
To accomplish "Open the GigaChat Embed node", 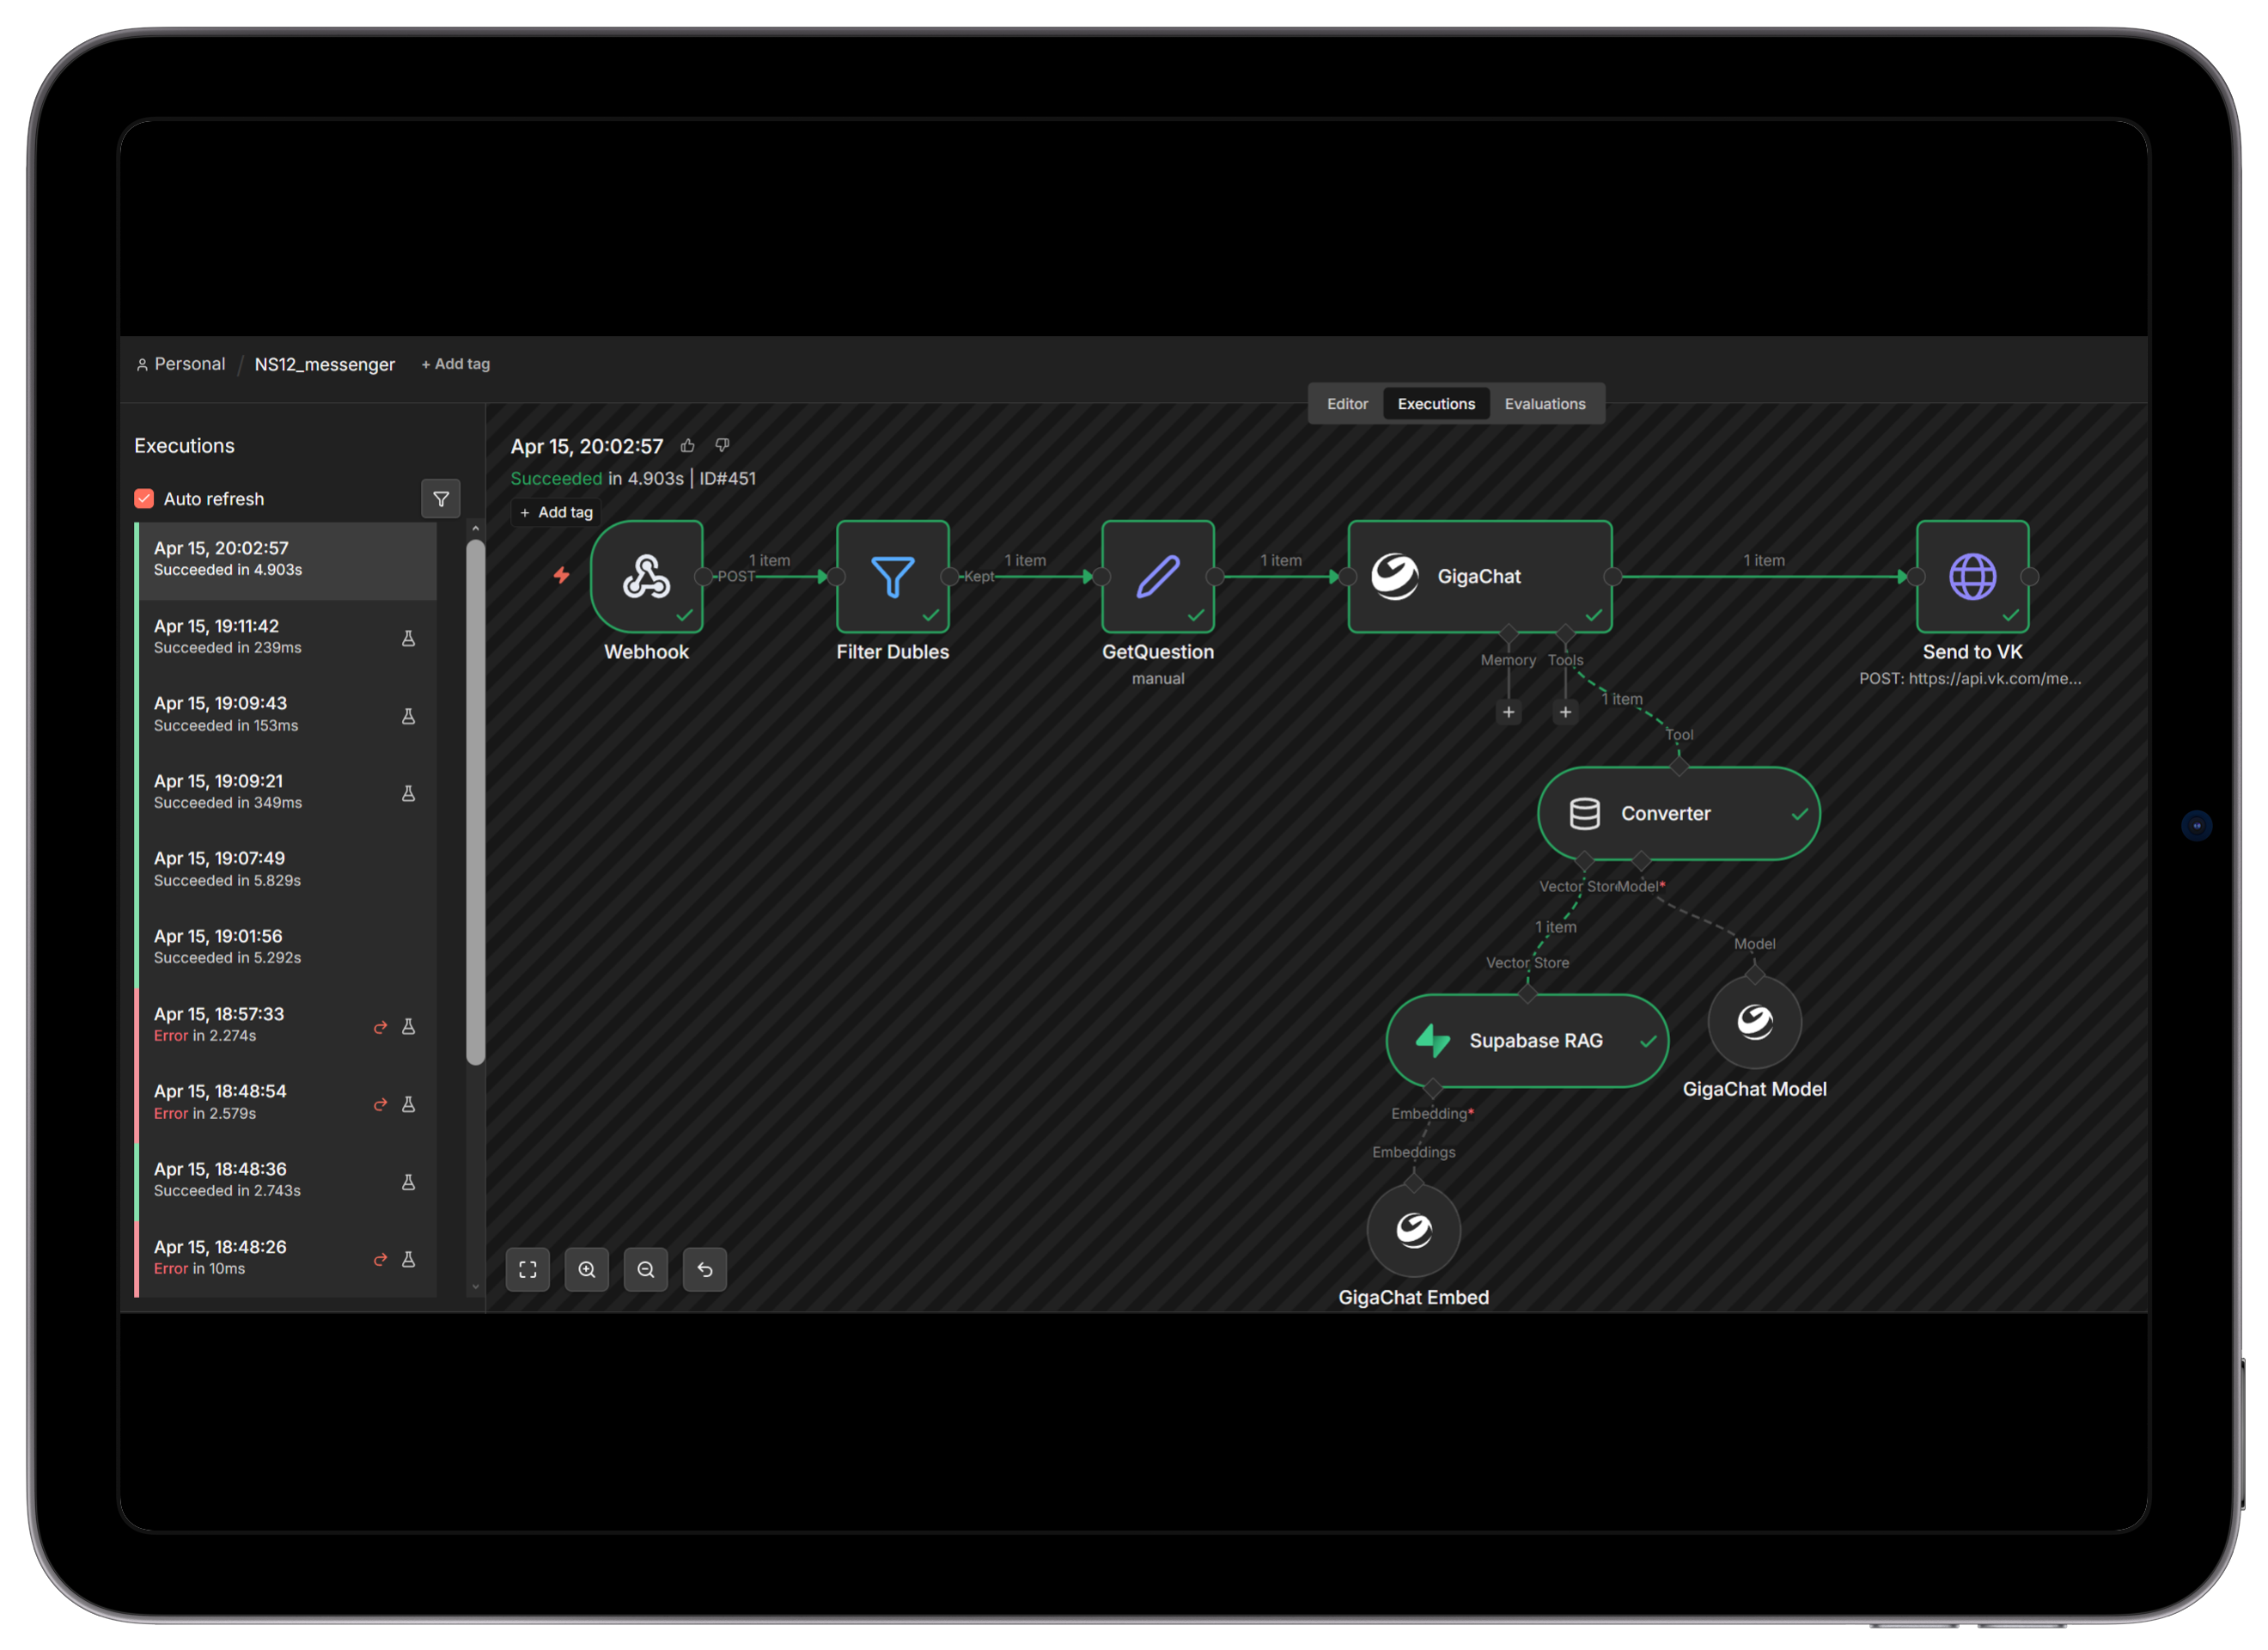I will (x=1413, y=1230).
